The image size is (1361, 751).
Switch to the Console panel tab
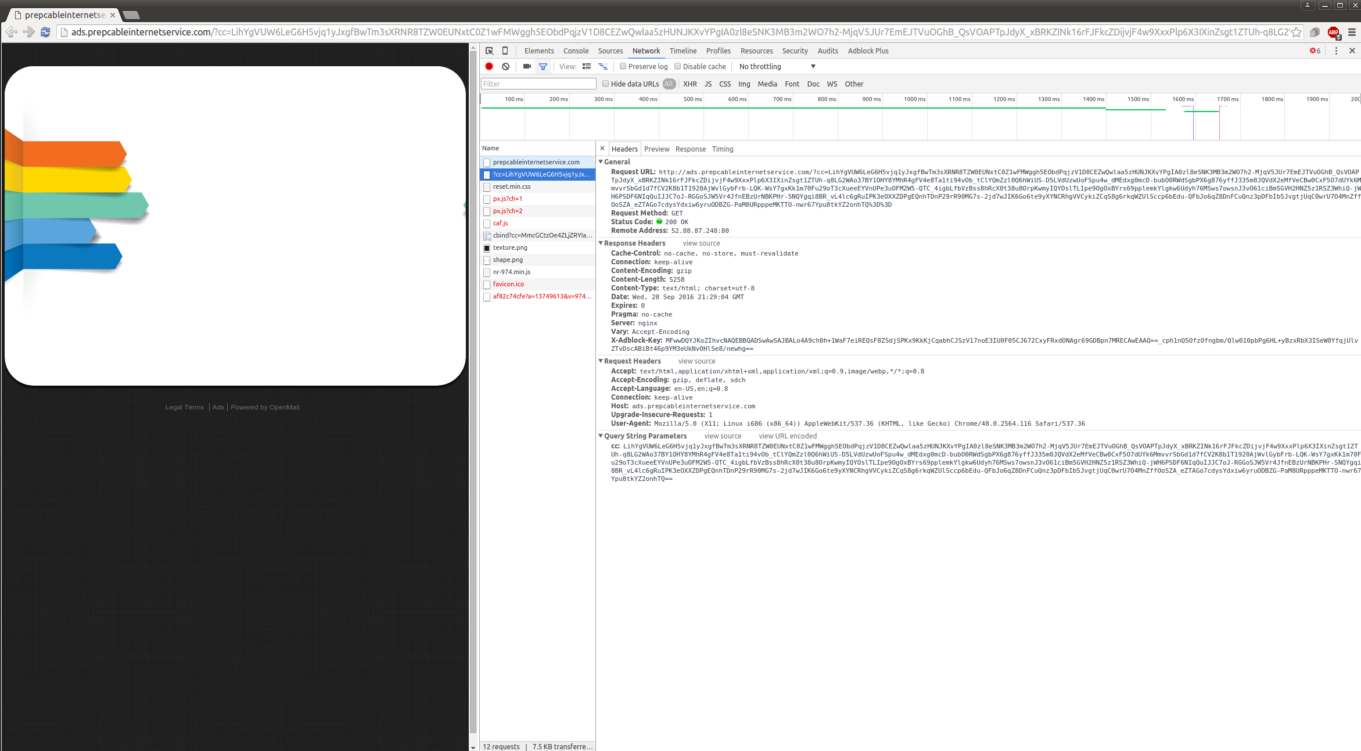click(x=576, y=51)
